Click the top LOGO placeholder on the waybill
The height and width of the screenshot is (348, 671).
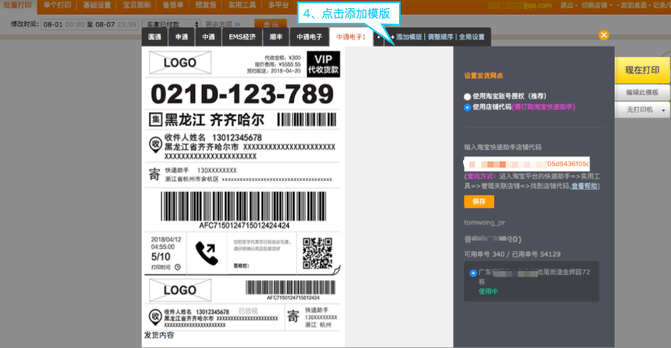tap(180, 62)
